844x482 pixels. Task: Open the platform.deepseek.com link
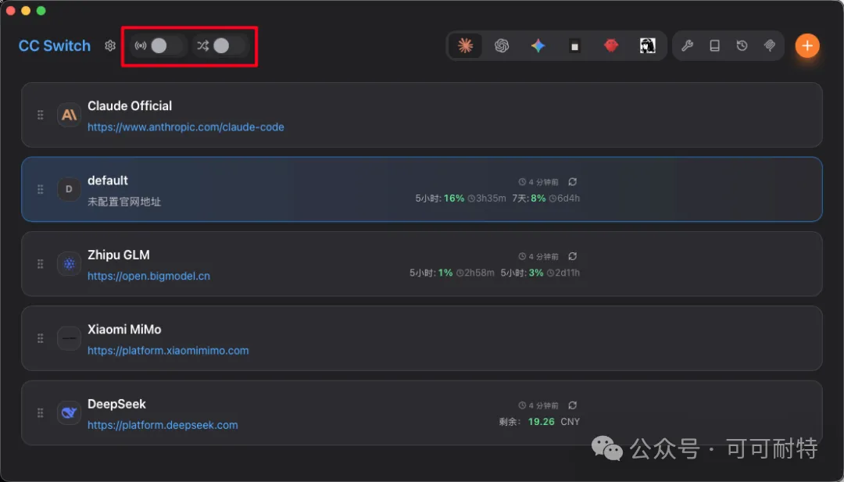(163, 425)
